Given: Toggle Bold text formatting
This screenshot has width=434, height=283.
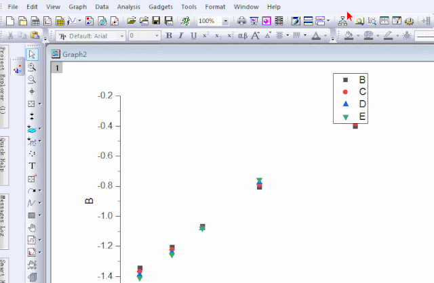Looking at the screenshot, I should click(x=170, y=35).
